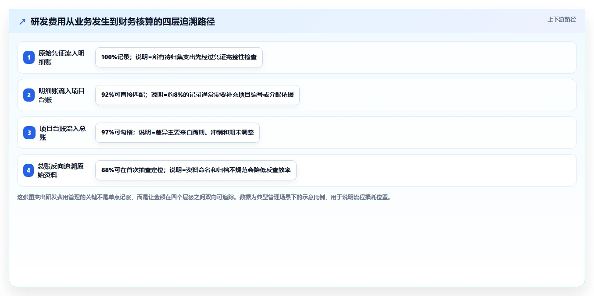Click the step 3 number badge
This screenshot has width=594, height=296.
pyautogui.click(x=29, y=133)
